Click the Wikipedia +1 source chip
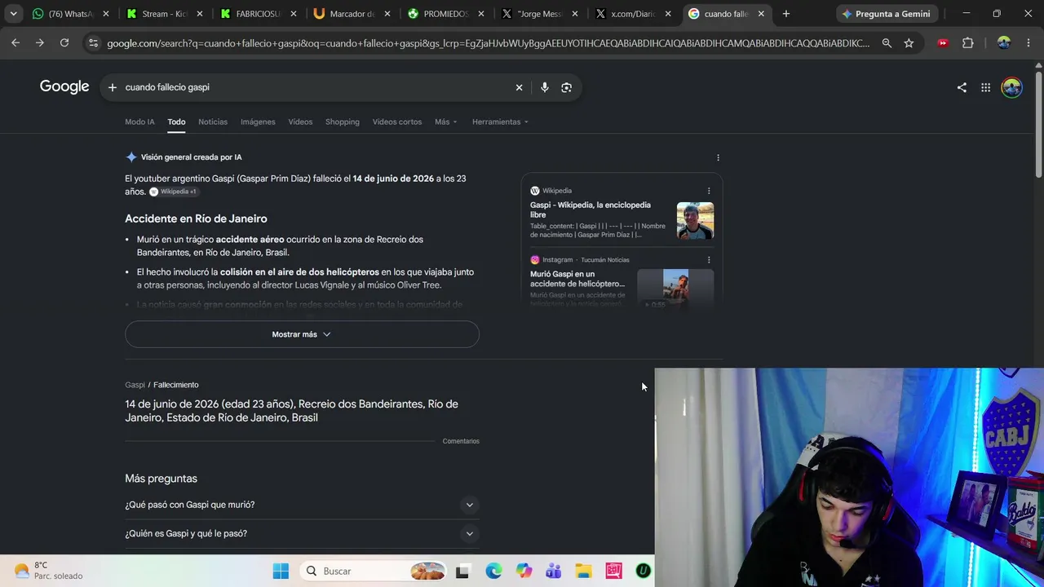This screenshot has width=1044, height=587. pyautogui.click(x=173, y=192)
